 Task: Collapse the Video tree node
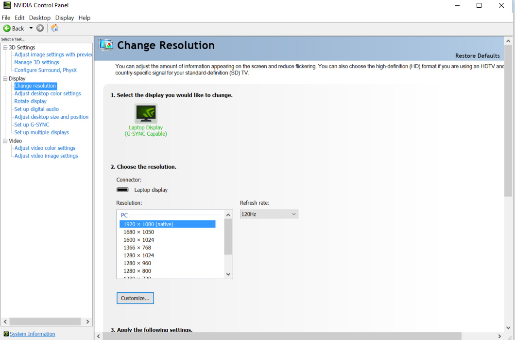(5, 141)
